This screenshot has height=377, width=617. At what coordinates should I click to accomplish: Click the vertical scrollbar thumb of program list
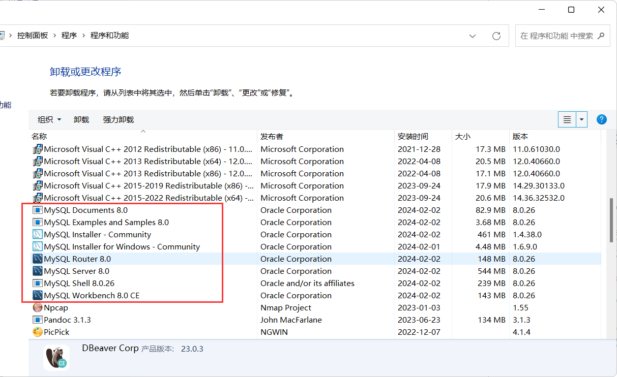click(612, 221)
